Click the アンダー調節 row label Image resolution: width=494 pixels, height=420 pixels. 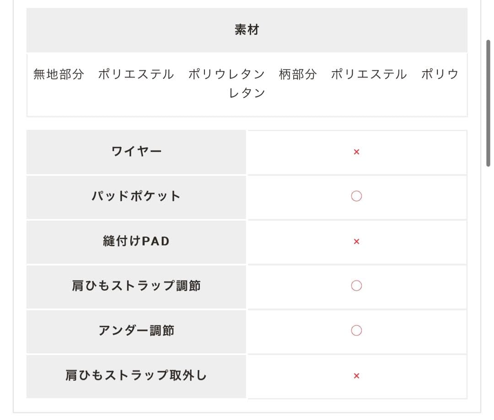pyautogui.click(x=136, y=330)
